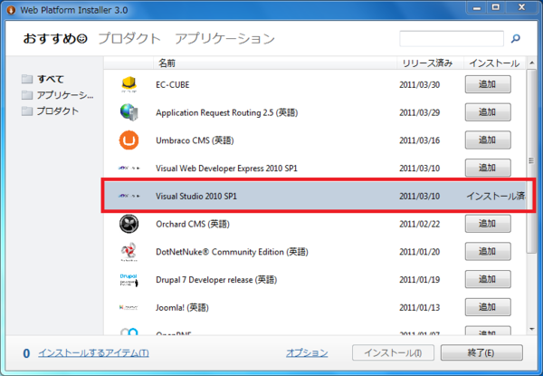
Task: Select すべて in the sidebar
Action: coord(51,79)
